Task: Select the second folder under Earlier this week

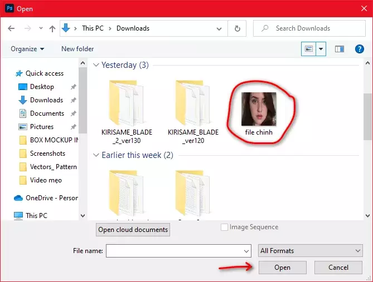Action: (x=193, y=194)
